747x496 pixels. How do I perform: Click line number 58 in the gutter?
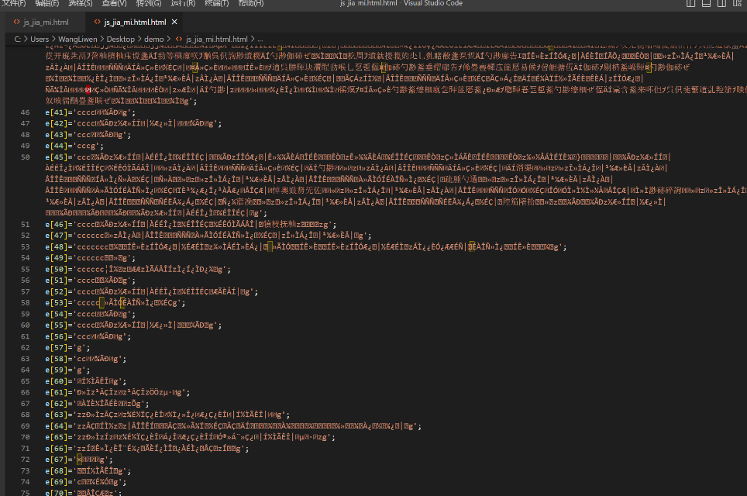(x=26, y=302)
